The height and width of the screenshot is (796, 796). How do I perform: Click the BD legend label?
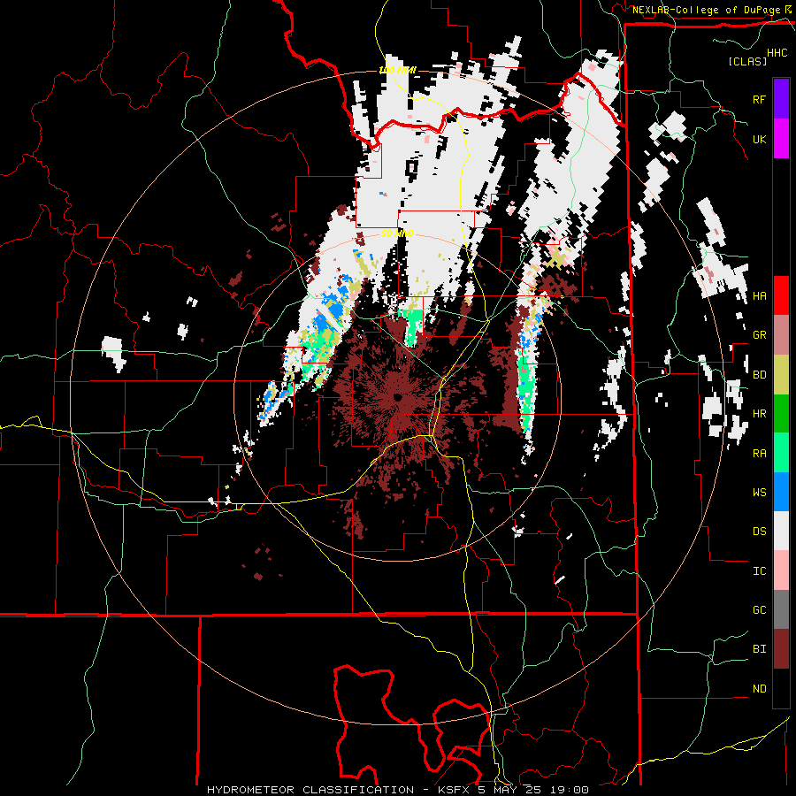(759, 375)
